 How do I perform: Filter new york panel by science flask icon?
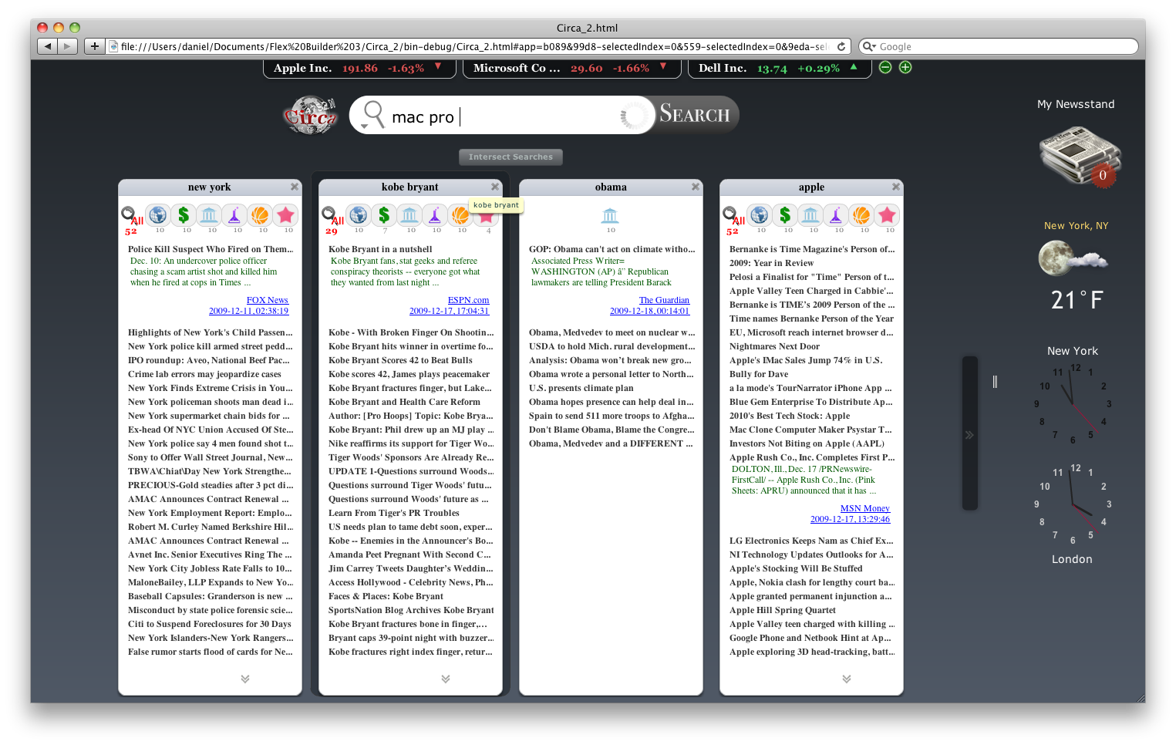[234, 215]
